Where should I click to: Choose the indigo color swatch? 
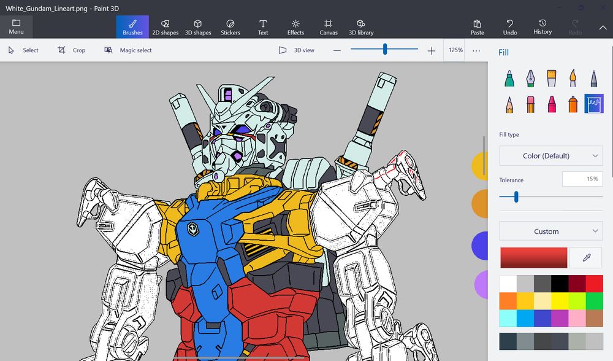(x=543, y=318)
